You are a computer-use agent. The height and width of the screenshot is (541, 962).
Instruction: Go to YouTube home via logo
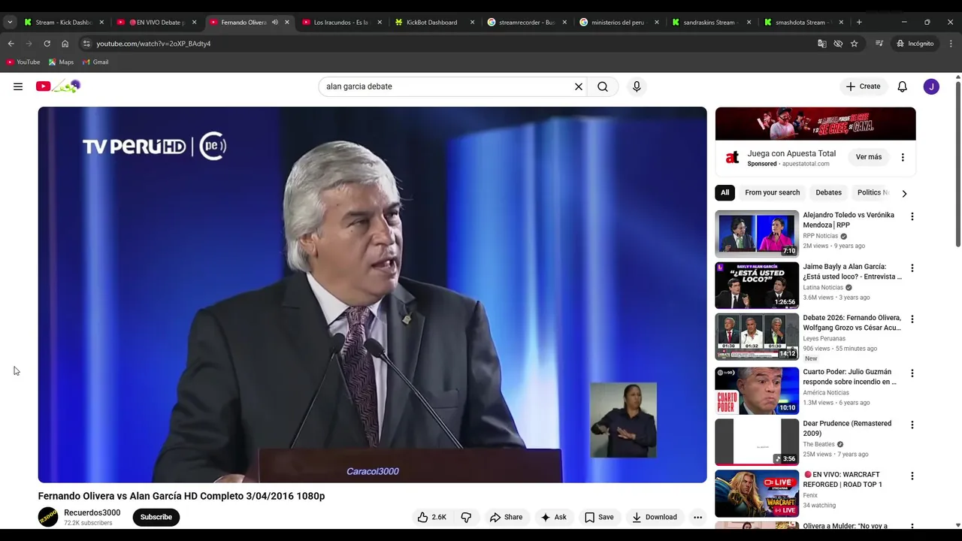(58, 86)
